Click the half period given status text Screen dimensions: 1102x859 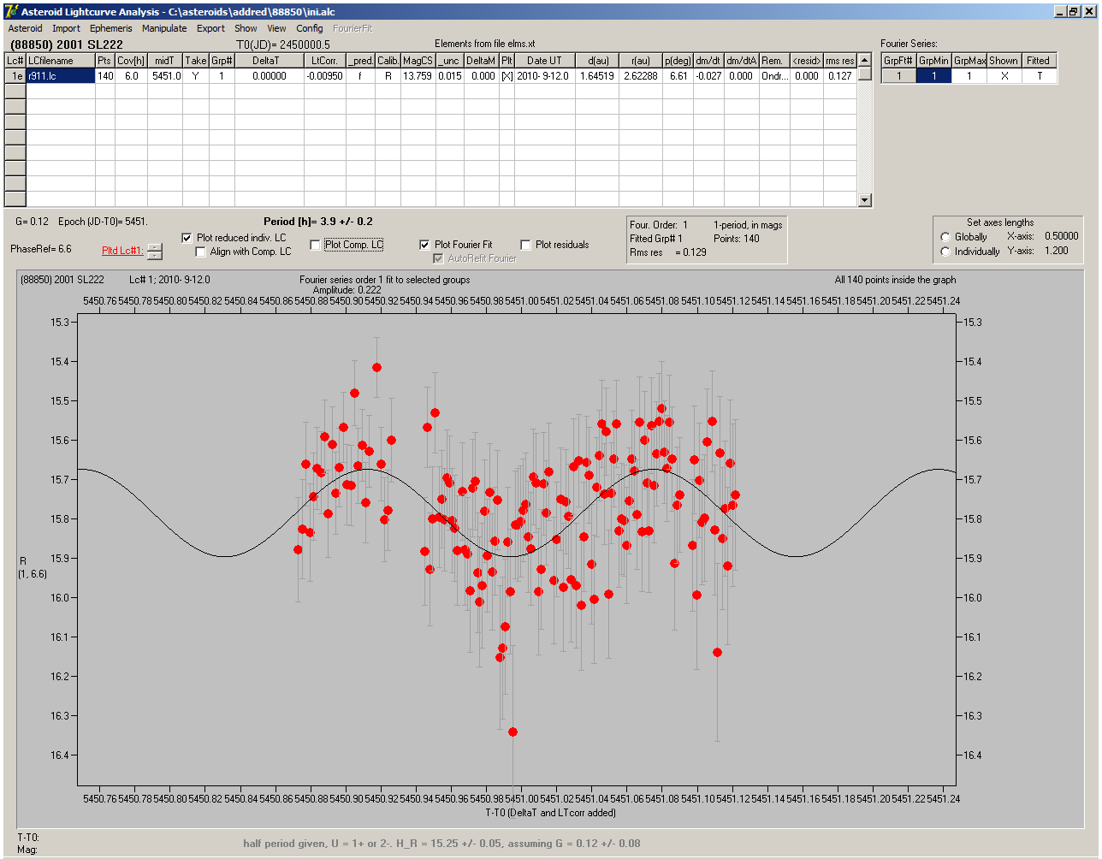tap(441, 843)
